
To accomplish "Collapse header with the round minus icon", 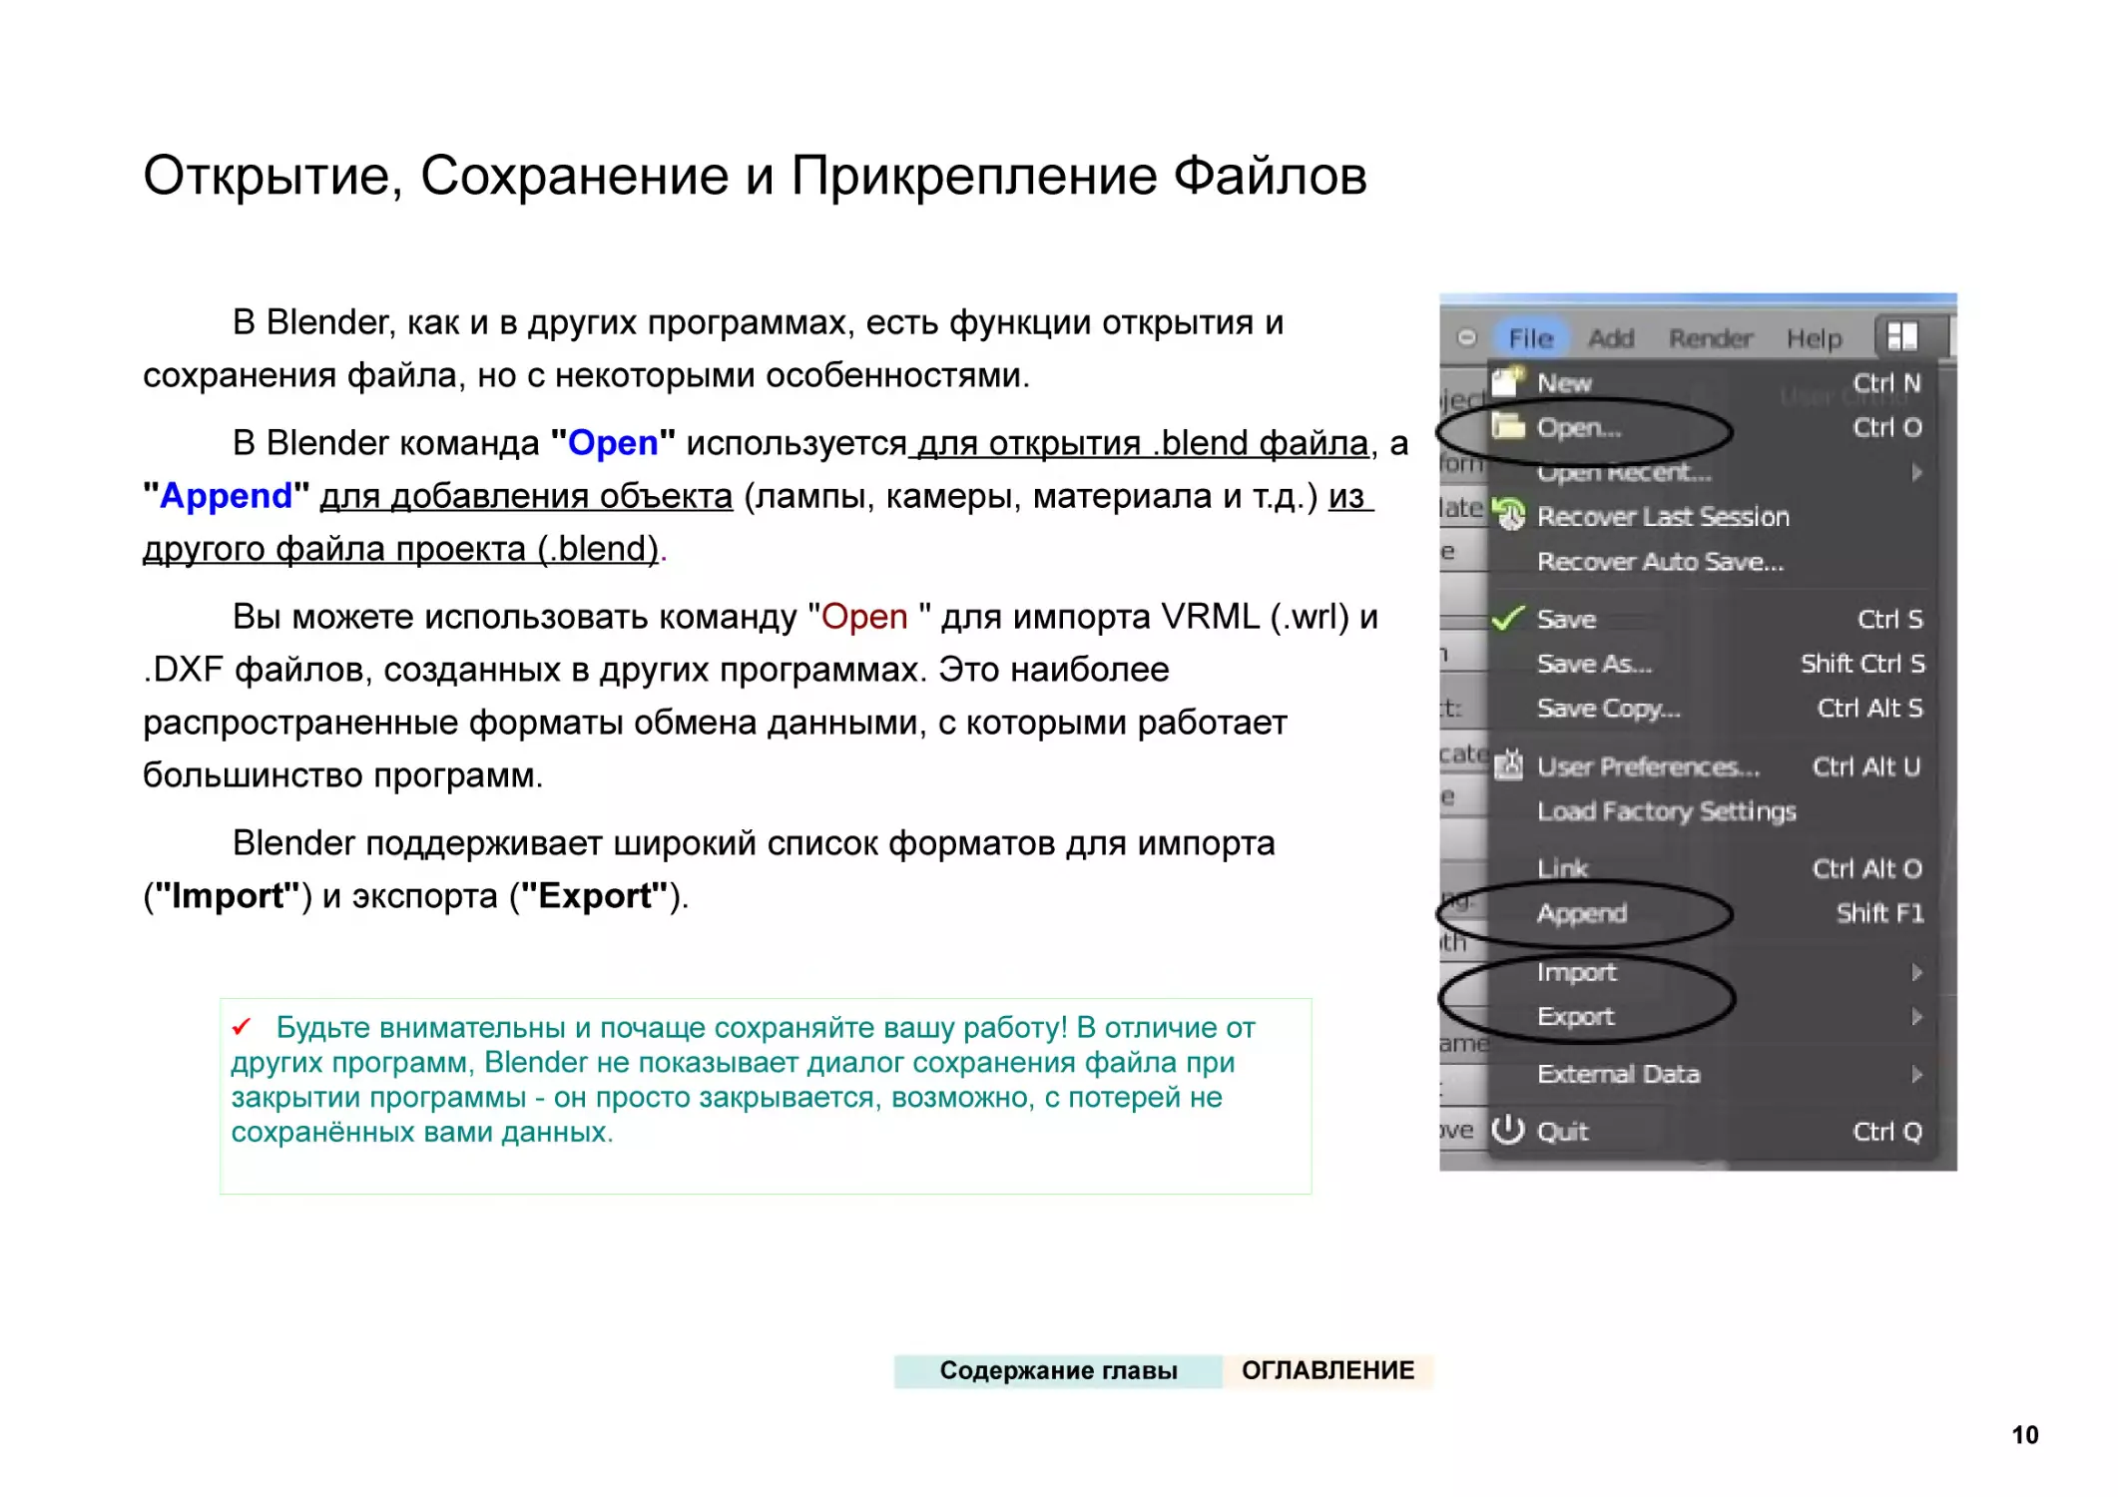I will (x=1466, y=337).
